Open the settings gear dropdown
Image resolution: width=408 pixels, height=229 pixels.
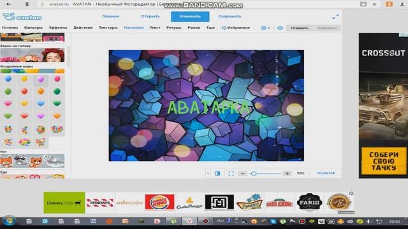pyautogui.click(x=265, y=28)
